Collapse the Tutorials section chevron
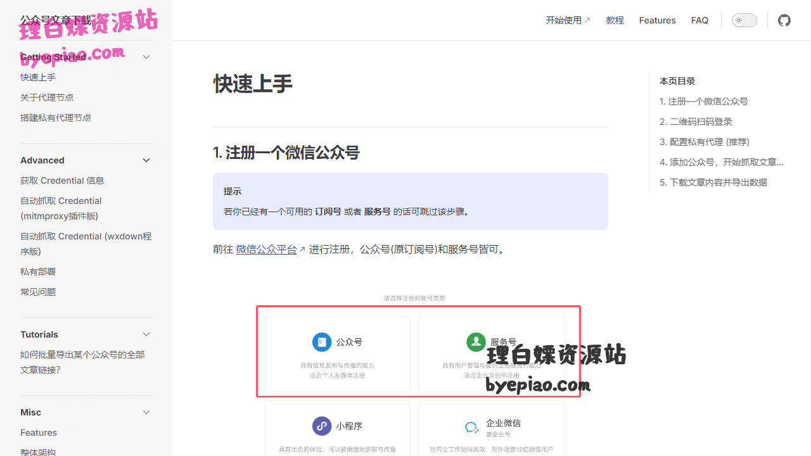Viewport: 811px width, 456px height. click(146, 334)
